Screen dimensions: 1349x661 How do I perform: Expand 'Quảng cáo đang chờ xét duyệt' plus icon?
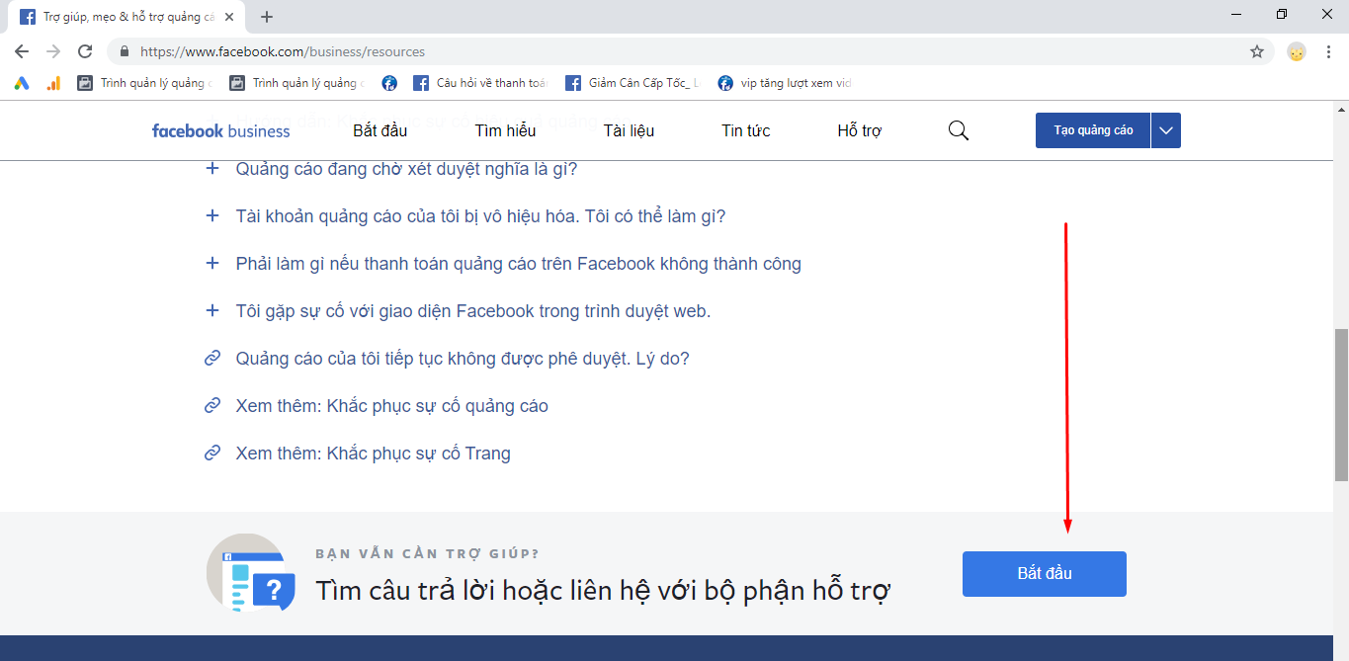(x=211, y=169)
